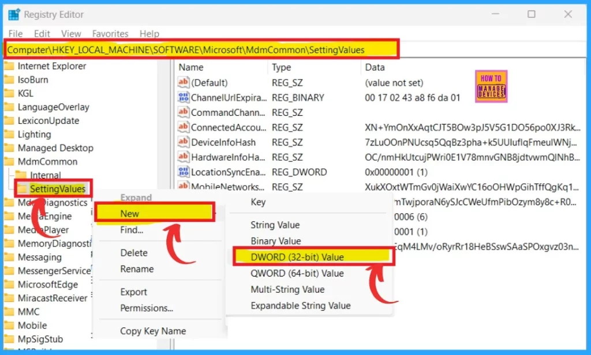This screenshot has width=591, height=355.
Task: Open the File menu
Action: tap(16, 33)
